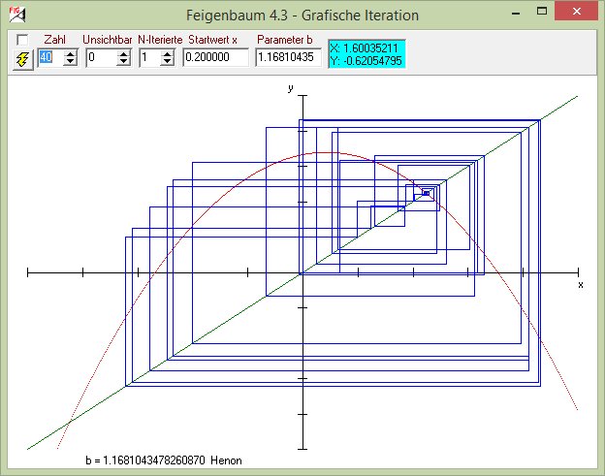
Task: Click the lightning bolt run button
Action: 22,60
